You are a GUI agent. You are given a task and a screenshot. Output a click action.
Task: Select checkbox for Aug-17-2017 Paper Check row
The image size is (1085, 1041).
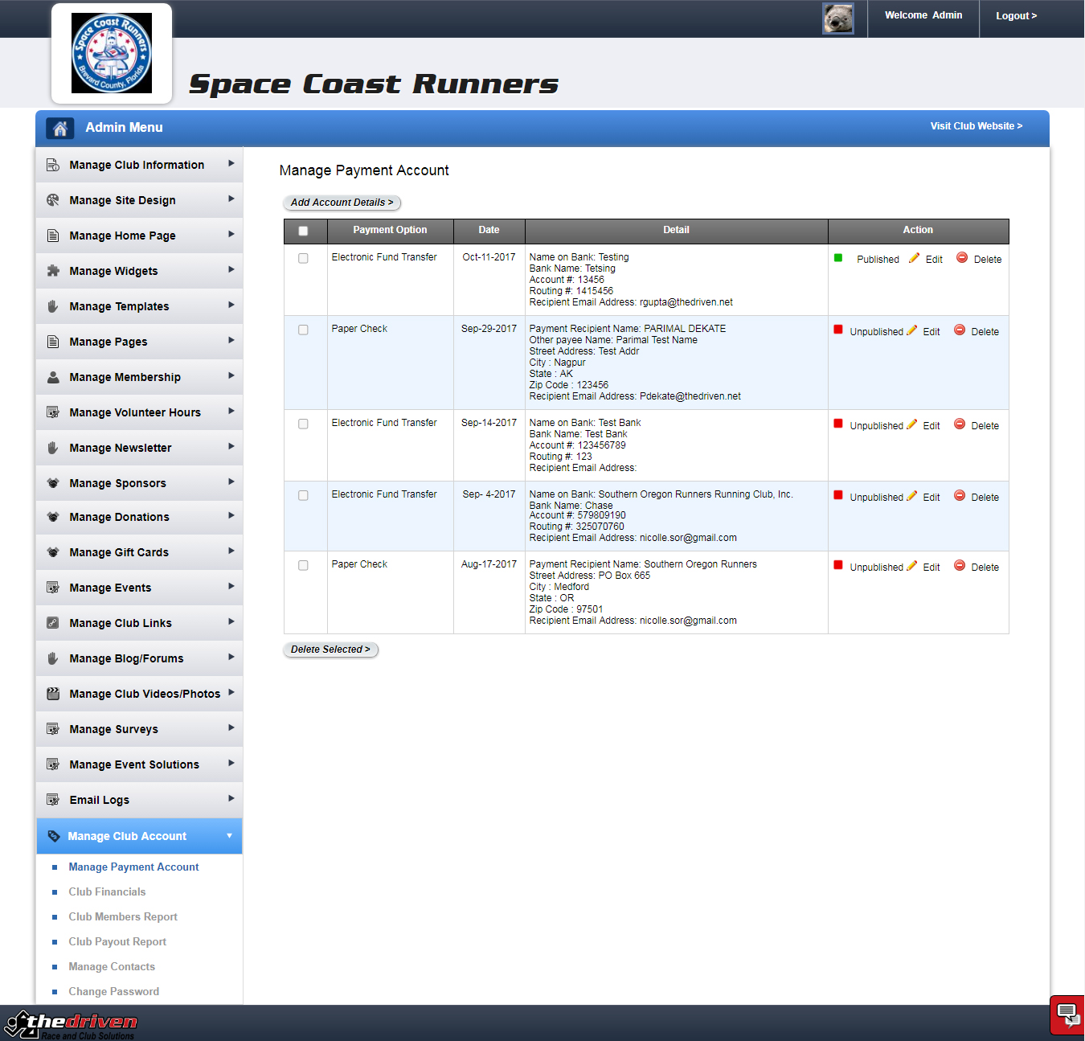(303, 565)
